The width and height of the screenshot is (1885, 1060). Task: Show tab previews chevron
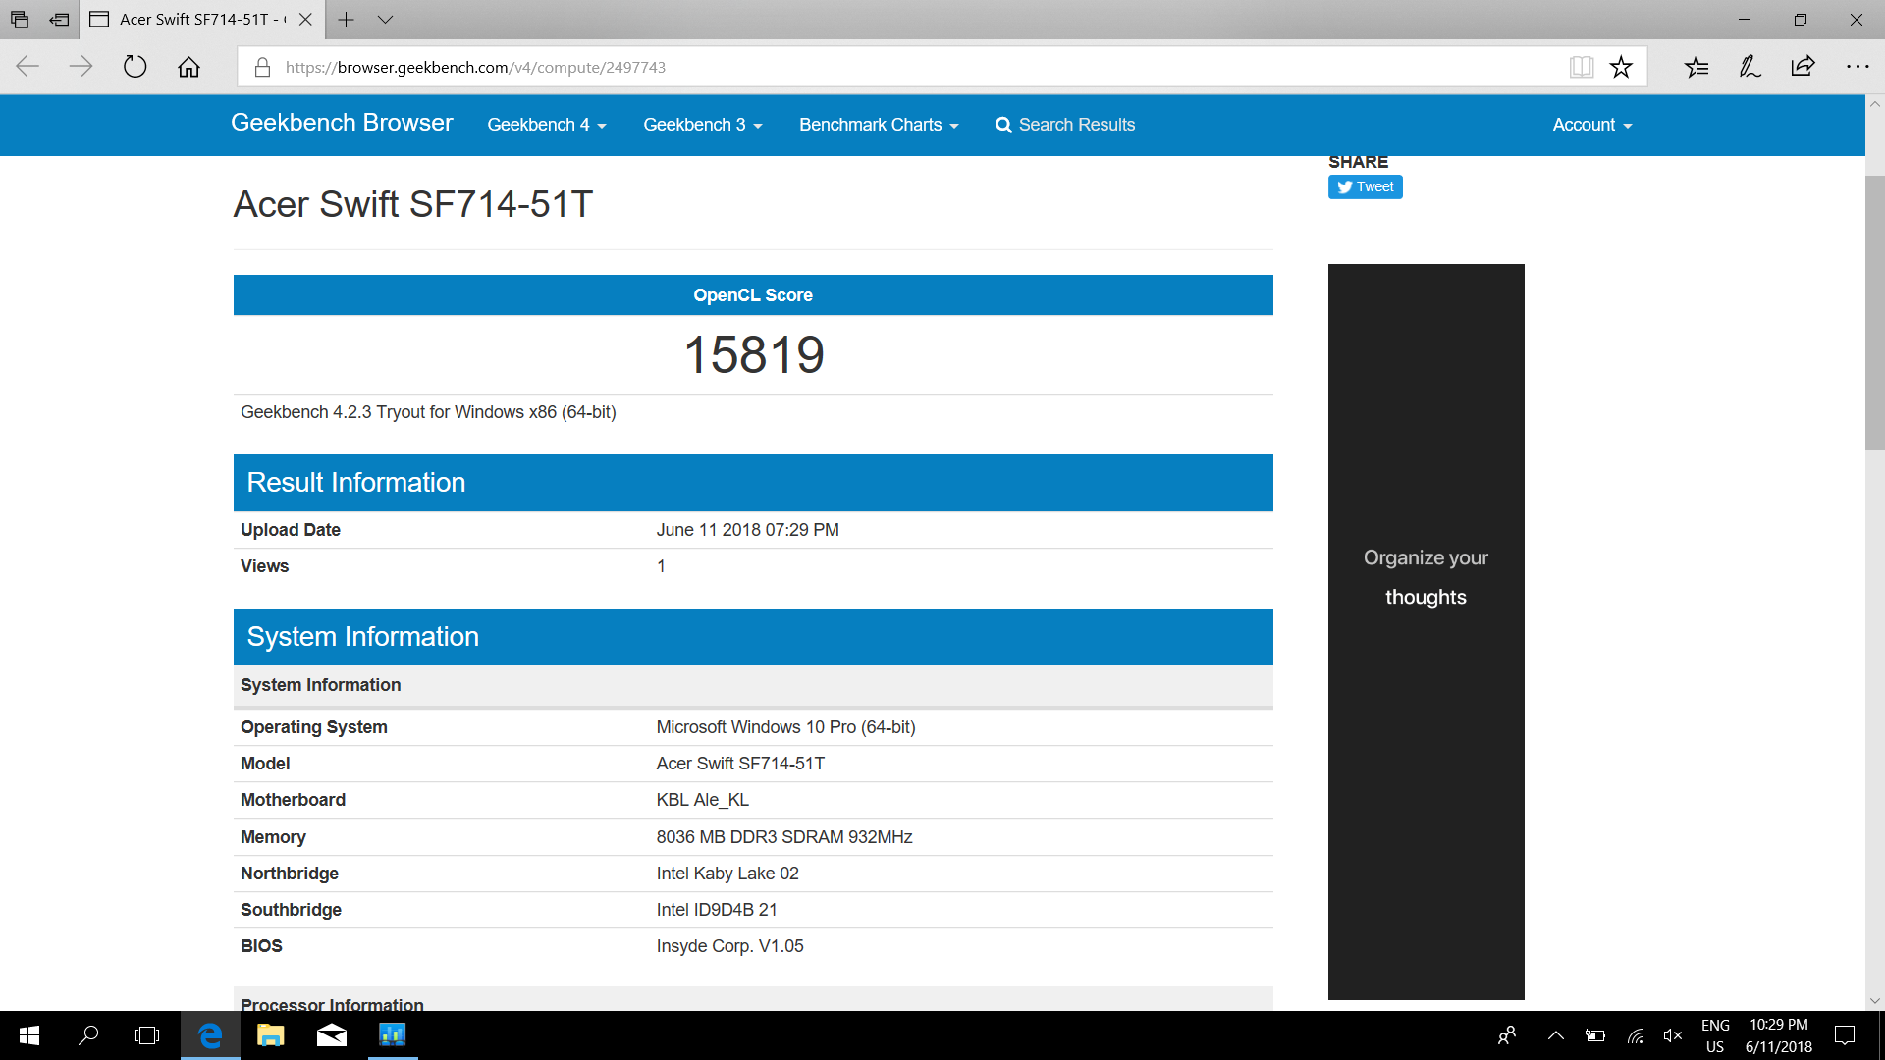385,19
